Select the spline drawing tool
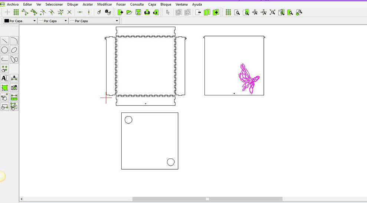367x203 pixels. pyautogui.click(x=14, y=59)
